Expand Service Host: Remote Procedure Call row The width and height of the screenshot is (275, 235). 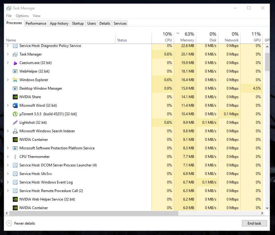tap(8, 190)
